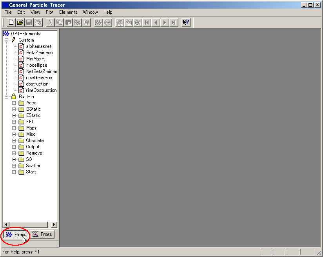Open the File menu
This screenshot has height=257, width=323.
(x=8, y=12)
